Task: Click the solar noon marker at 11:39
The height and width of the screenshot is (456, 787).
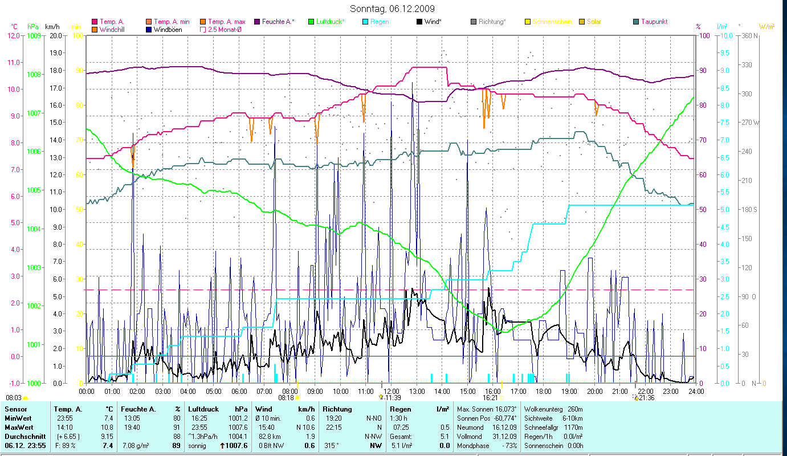Action: point(381,397)
